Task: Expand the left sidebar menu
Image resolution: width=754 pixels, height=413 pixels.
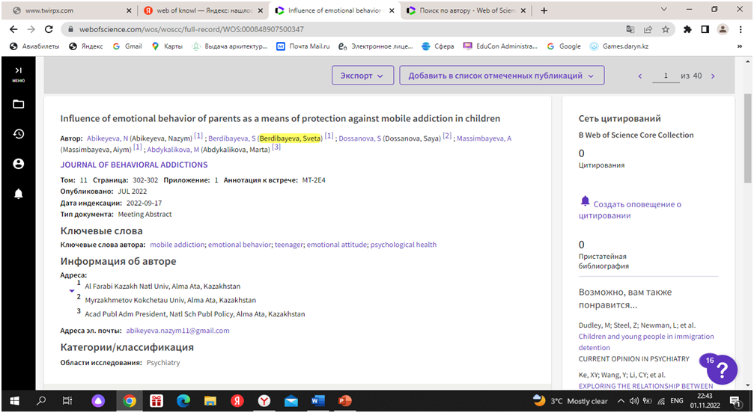Action: [18, 72]
